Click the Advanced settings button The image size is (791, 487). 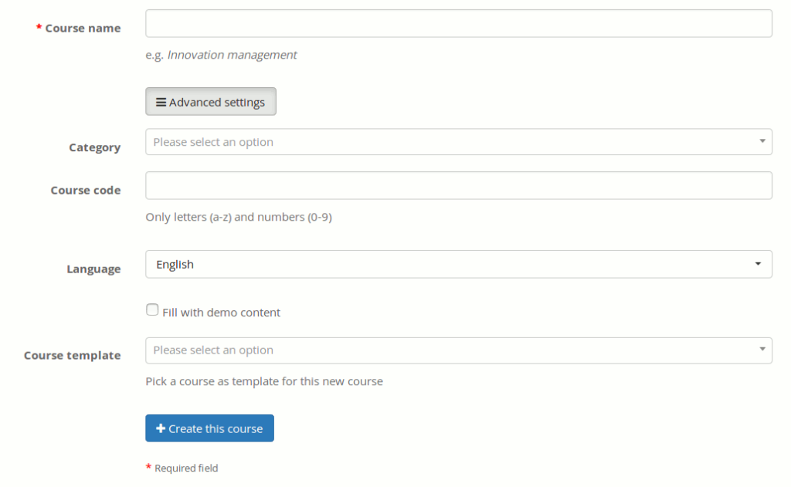click(x=210, y=100)
